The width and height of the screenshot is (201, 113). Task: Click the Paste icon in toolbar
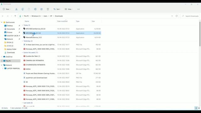[29, 9]
